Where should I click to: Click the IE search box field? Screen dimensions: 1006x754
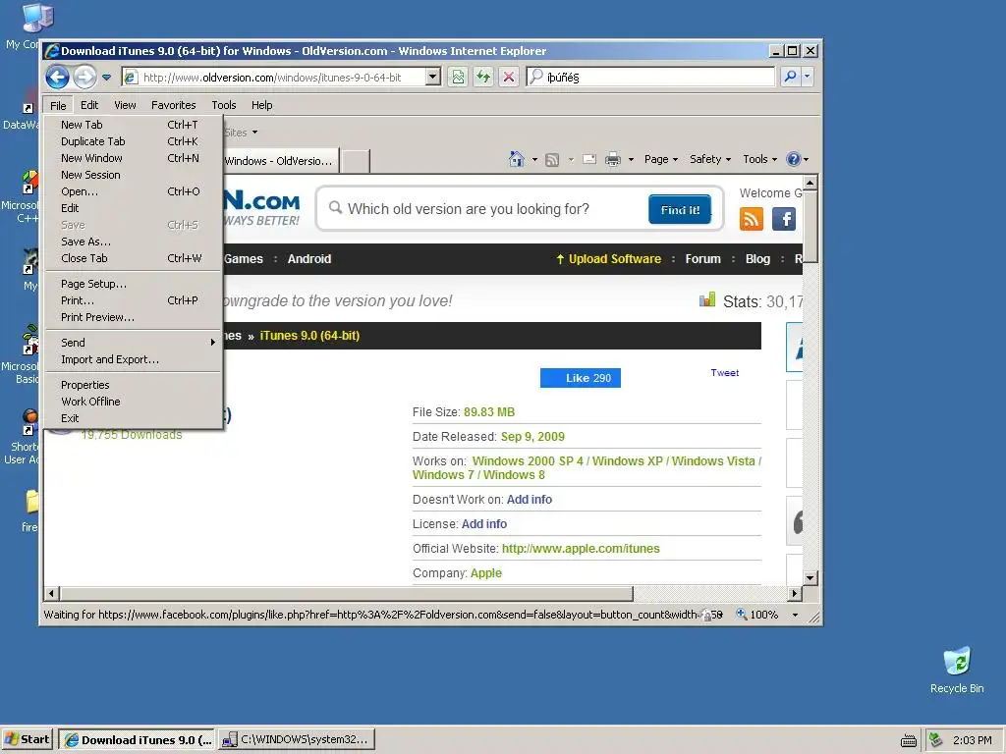(650, 77)
